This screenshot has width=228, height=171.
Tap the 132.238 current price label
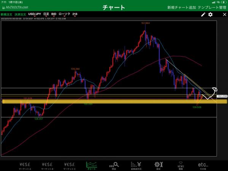(222, 96)
